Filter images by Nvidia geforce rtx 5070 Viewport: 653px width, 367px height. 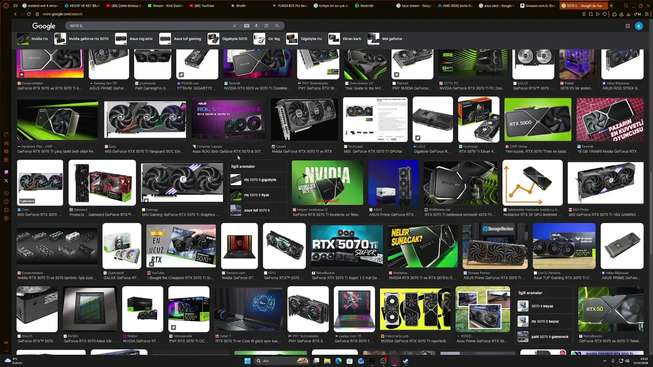82,39
